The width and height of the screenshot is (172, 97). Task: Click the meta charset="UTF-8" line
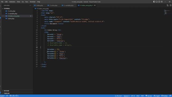tap(53, 17)
